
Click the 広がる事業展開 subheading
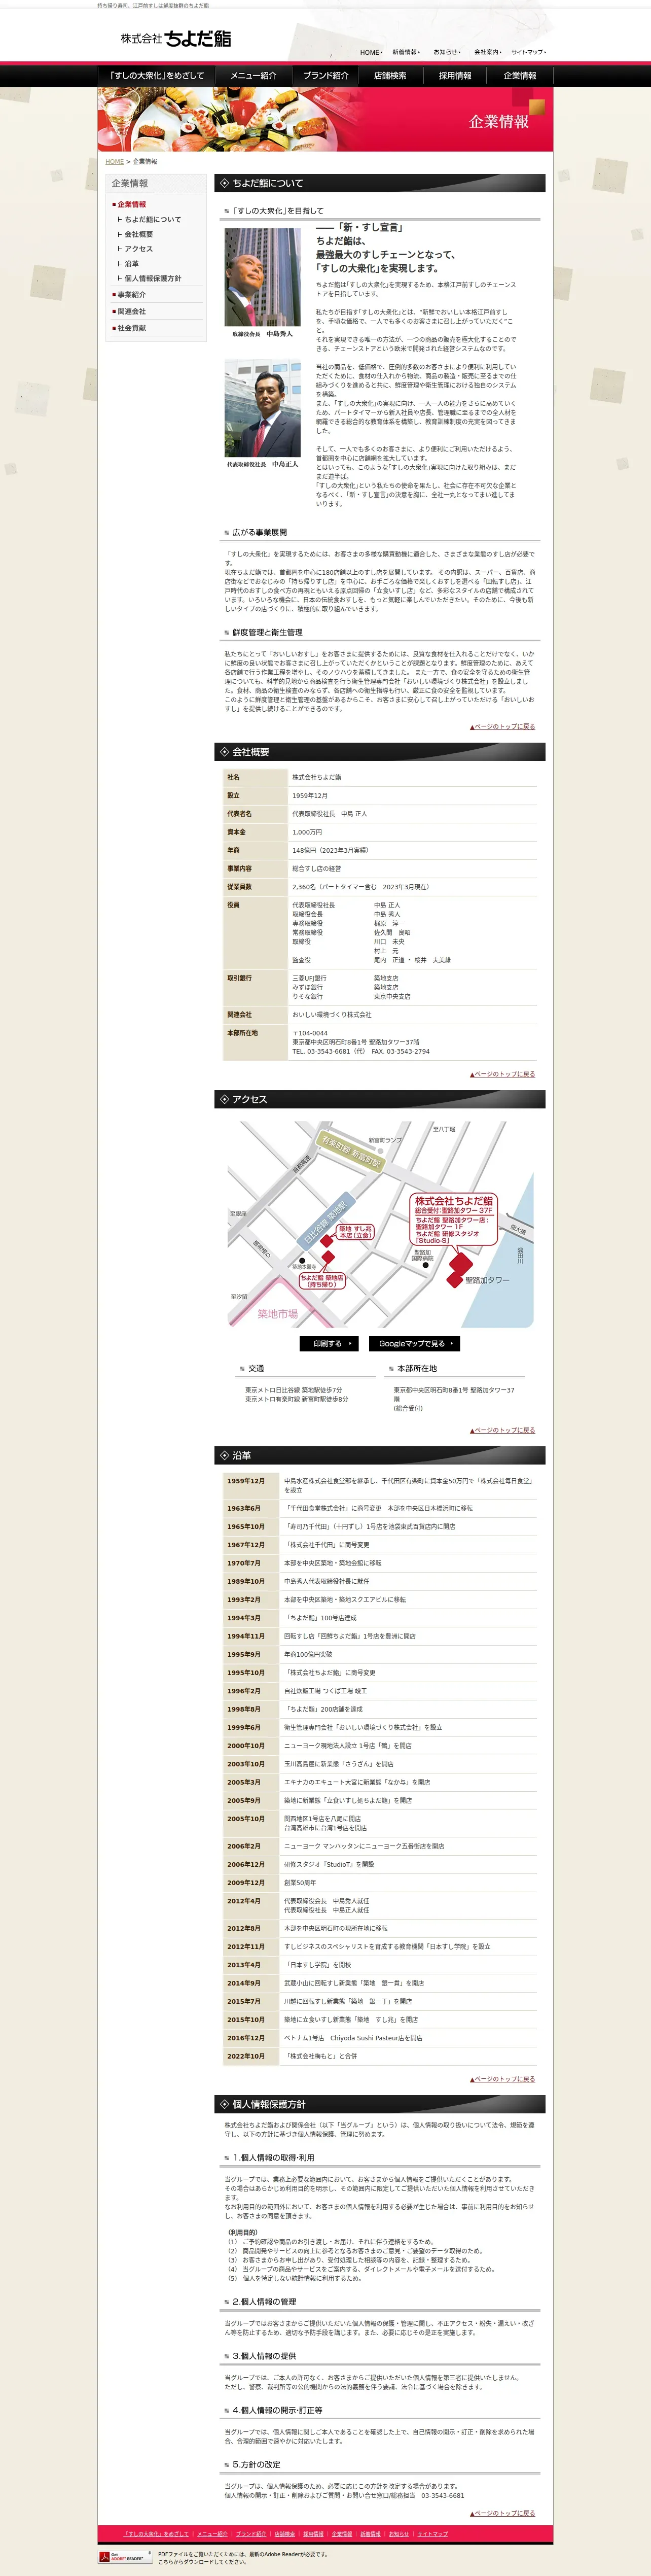coord(259,532)
